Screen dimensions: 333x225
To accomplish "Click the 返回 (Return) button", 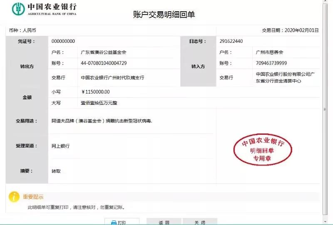I will pos(164,222).
